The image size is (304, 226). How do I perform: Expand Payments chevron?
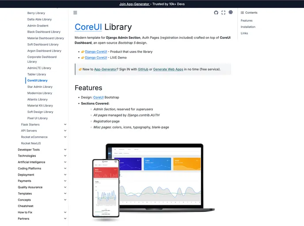tap(65, 181)
